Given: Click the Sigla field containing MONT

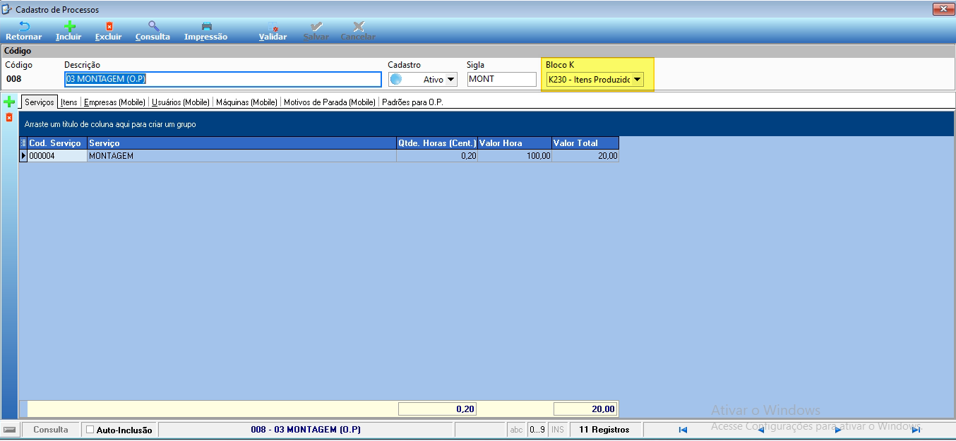Looking at the screenshot, I should point(502,79).
